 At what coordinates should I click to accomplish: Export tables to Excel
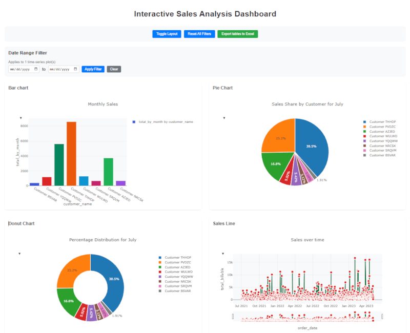237,34
